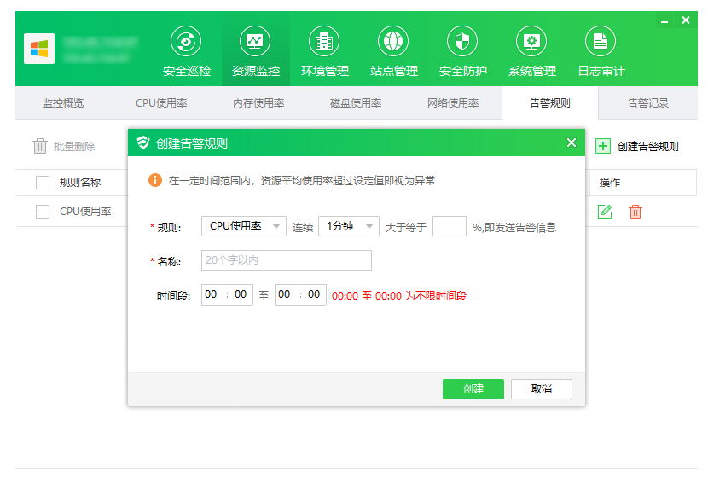Open the 安全巡检 security inspection section

[x=186, y=51]
